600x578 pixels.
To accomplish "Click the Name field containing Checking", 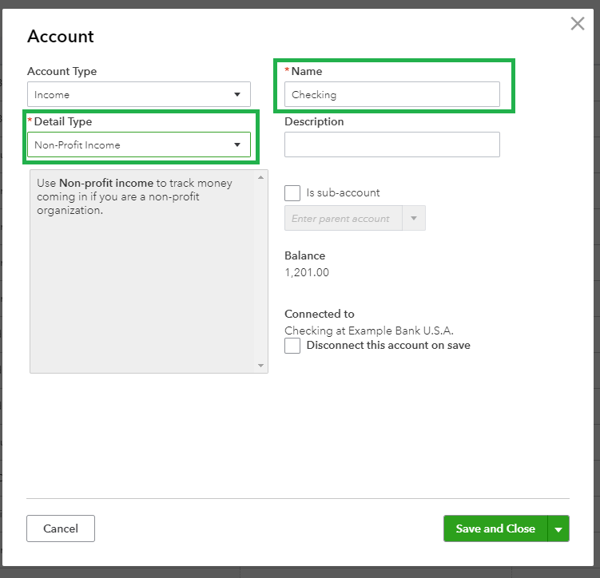I will [391, 94].
